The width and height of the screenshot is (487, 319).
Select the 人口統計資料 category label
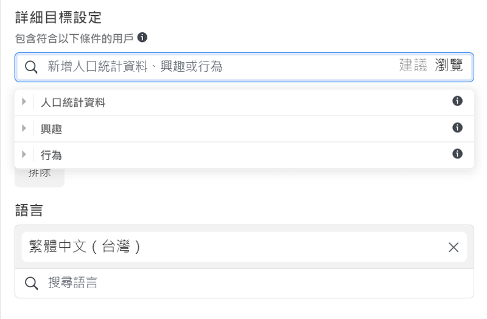[73, 103]
